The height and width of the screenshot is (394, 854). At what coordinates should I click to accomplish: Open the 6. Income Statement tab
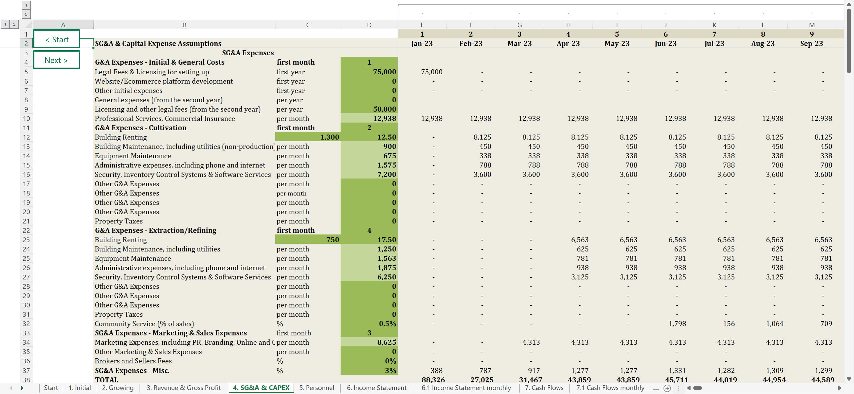pos(376,388)
